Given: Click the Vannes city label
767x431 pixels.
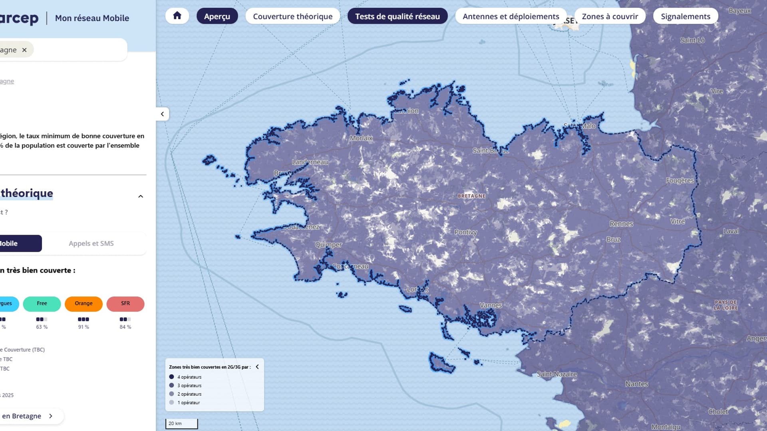Looking at the screenshot, I should tap(491, 305).
